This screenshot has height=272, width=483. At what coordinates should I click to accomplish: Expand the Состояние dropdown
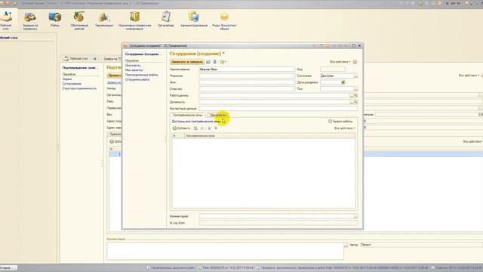point(355,76)
